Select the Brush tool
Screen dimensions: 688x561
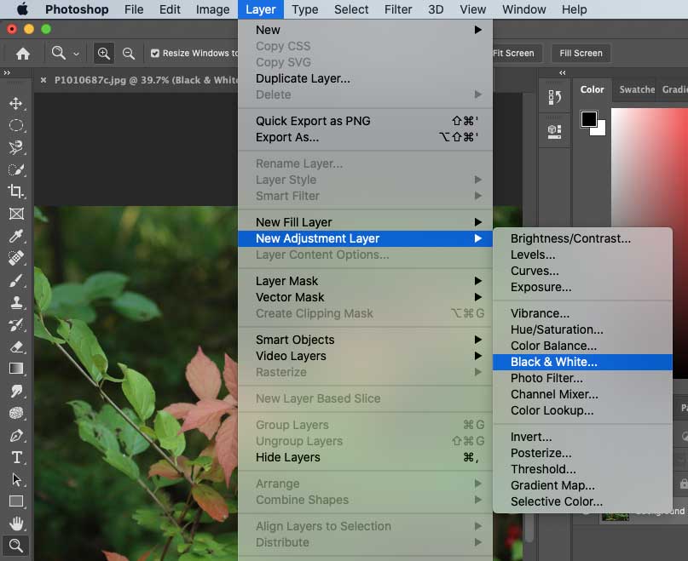click(x=16, y=281)
